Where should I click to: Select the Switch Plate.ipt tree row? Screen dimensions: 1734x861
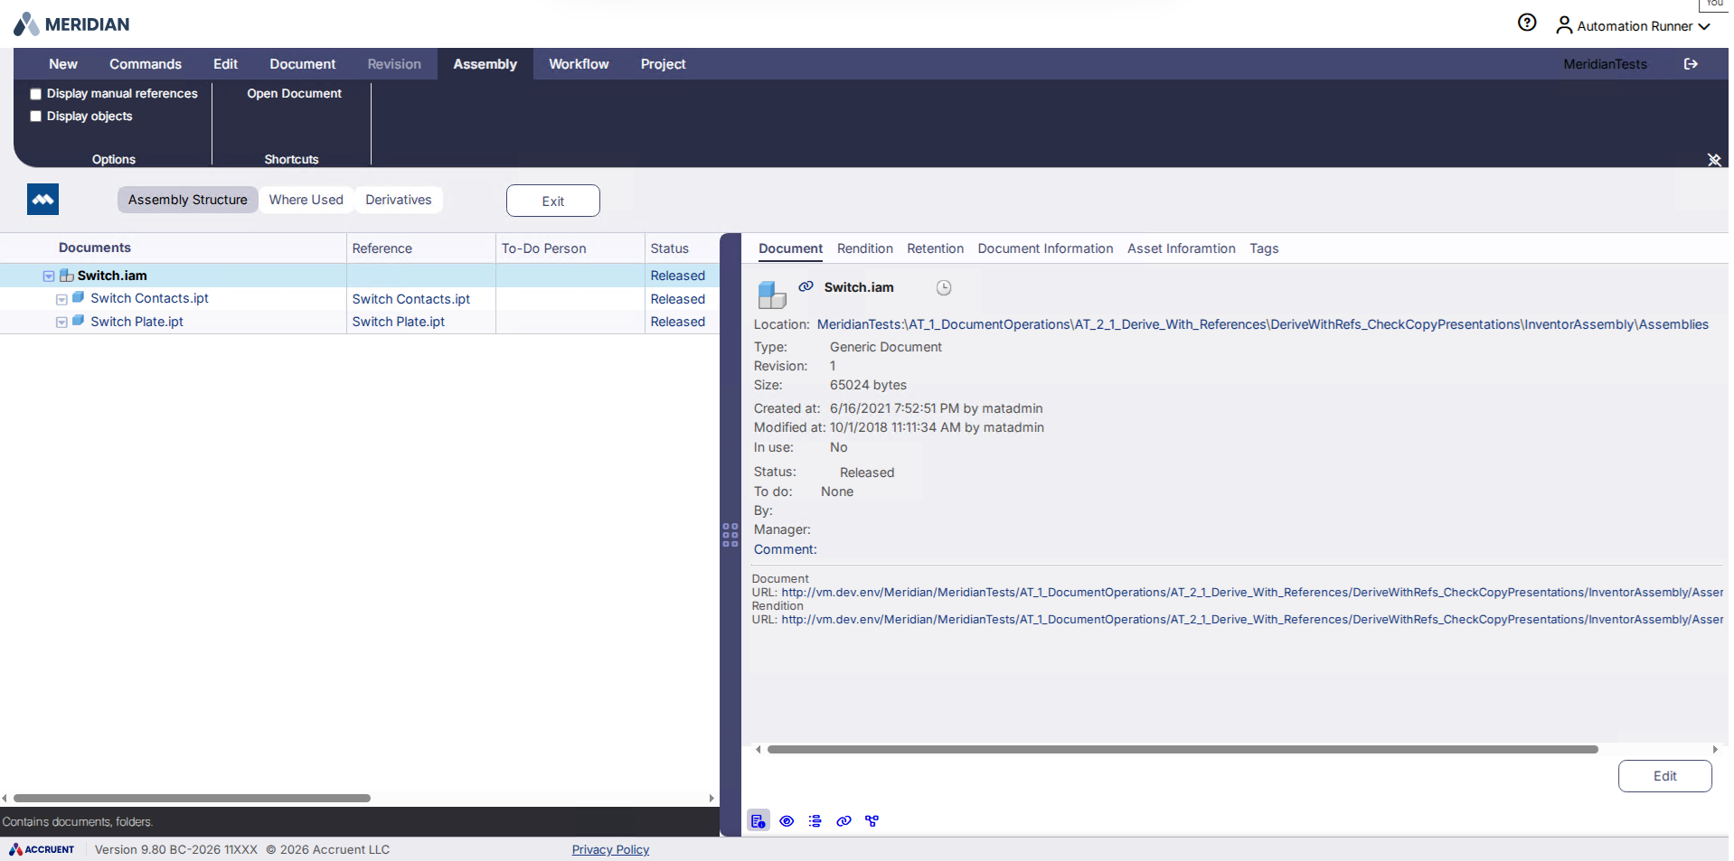[x=360, y=322]
